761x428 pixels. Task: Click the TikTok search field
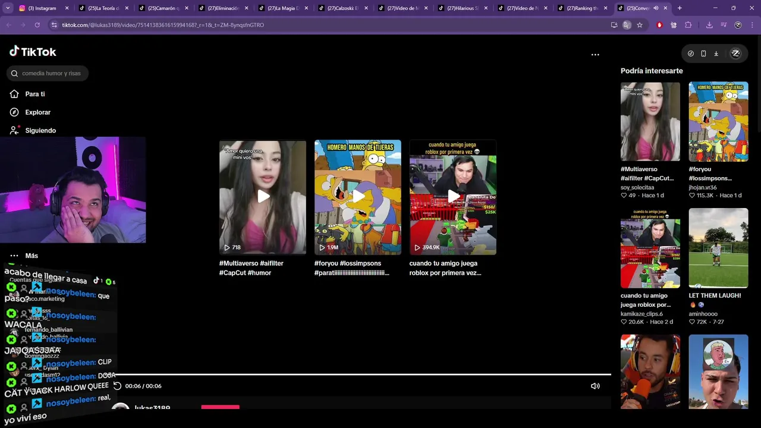(48, 73)
